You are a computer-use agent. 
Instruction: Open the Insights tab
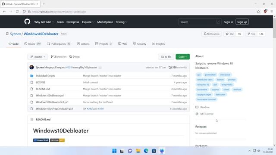coord(158,44)
